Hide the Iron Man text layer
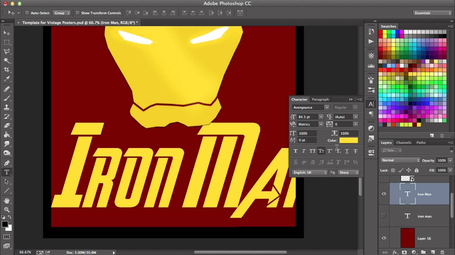The image size is (455, 255). coord(384,194)
